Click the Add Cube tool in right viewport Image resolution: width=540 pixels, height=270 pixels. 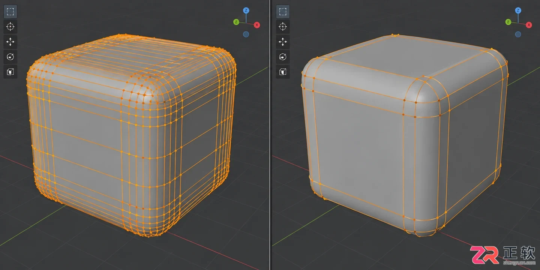point(283,72)
